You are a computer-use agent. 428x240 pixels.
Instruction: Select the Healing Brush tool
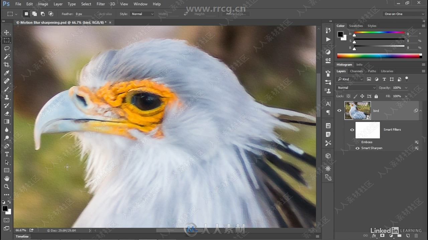(x=6, y=81)
